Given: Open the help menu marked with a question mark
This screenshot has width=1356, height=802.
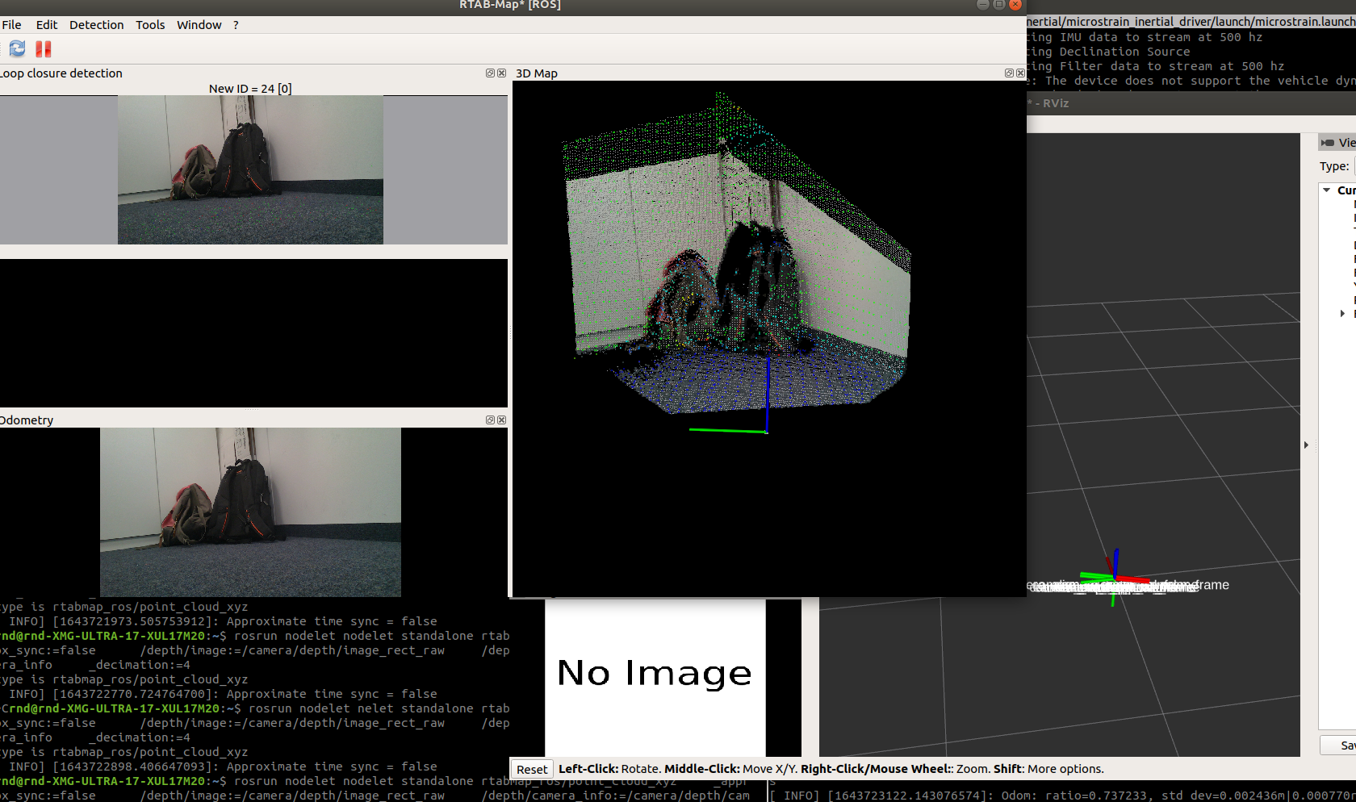Looking at the screenshot, I should 235,25.
